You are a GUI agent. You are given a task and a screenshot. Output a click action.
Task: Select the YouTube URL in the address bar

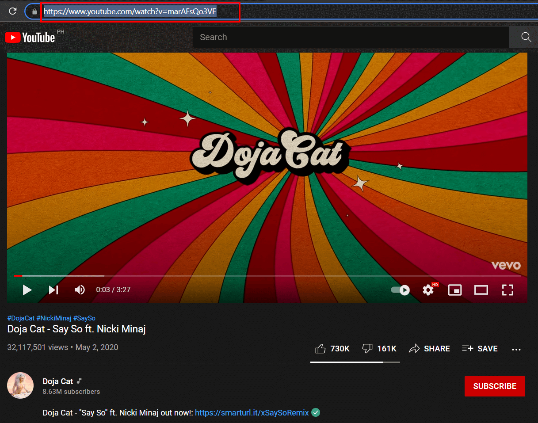pyautogui.click(x=130, y=11)
